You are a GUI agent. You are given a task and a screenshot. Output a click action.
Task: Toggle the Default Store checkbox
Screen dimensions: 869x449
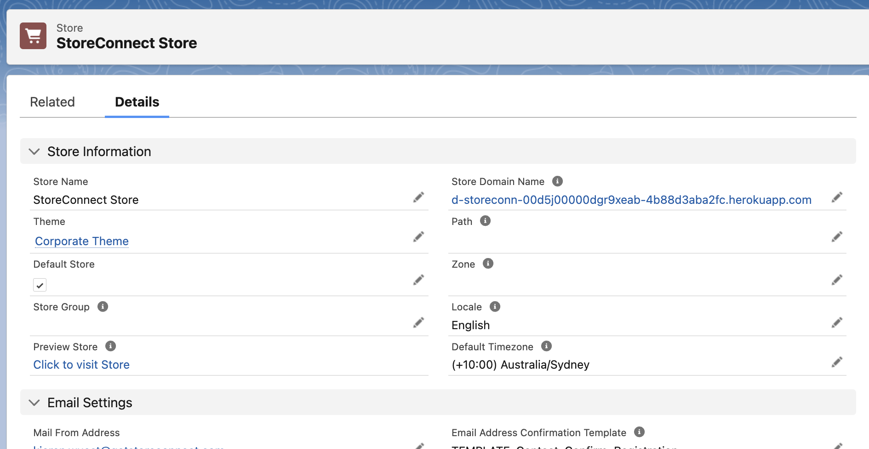click(x=40, y=285)
